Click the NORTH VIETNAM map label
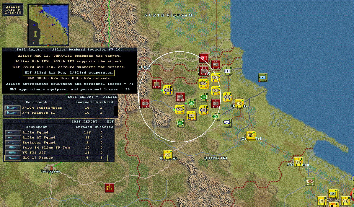 point(169,15)
